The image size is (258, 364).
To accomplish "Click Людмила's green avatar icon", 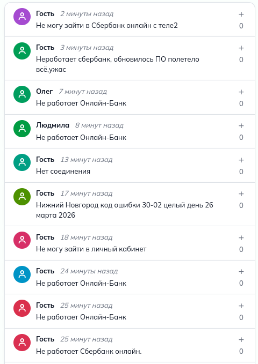I will (x=22, y=128).
